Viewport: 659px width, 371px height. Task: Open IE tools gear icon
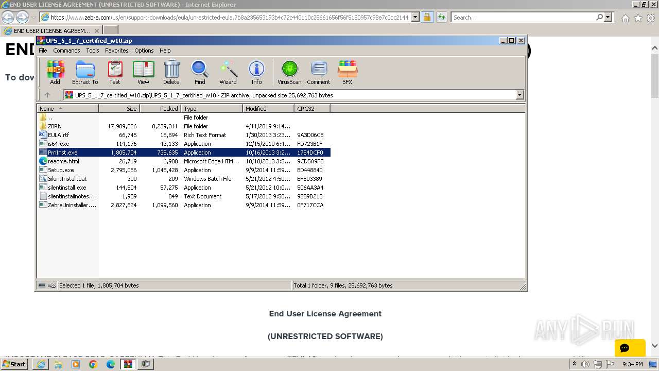(x=651, y=18)
